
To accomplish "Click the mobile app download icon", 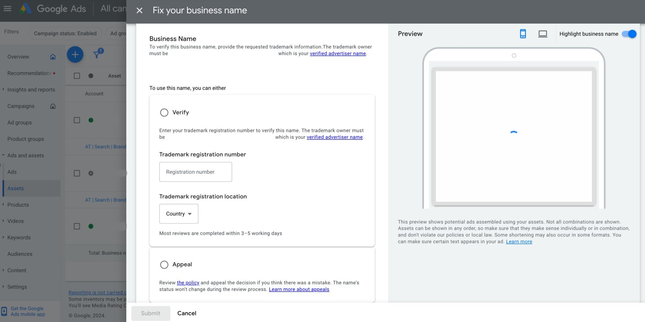I will coord(4,311).
